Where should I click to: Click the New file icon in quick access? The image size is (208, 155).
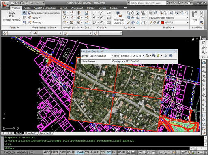pos(12,3)
